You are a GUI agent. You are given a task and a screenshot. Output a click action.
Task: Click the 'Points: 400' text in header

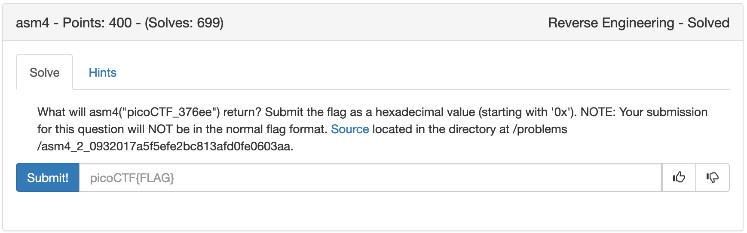97,23
